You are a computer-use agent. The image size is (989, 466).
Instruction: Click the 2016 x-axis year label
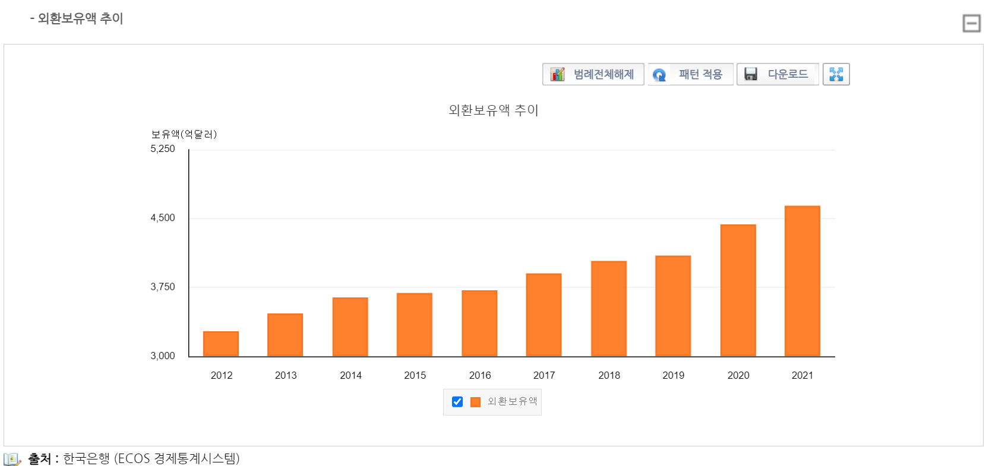(480, 375)
